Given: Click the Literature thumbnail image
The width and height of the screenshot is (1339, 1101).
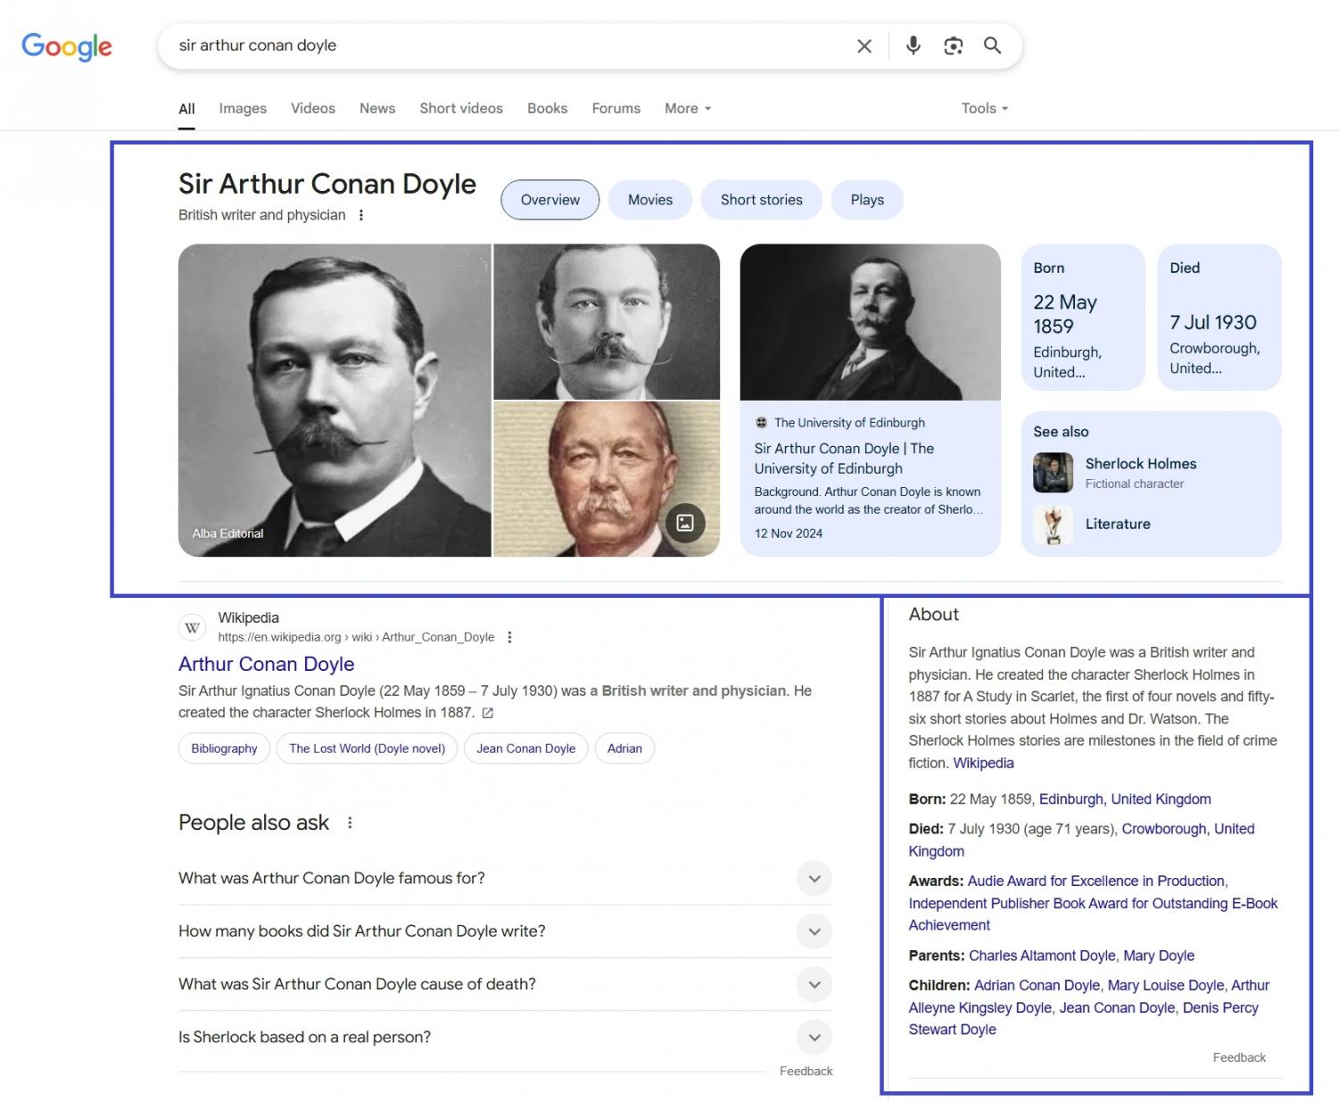Looking at the screenshot, I should tap(1053, 525).
